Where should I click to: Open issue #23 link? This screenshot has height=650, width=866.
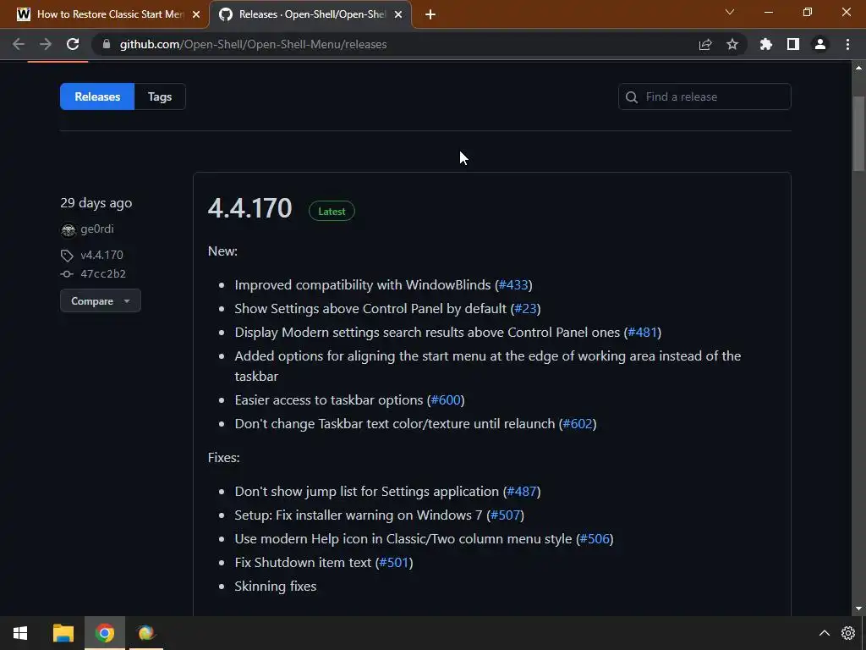point(525,308)
